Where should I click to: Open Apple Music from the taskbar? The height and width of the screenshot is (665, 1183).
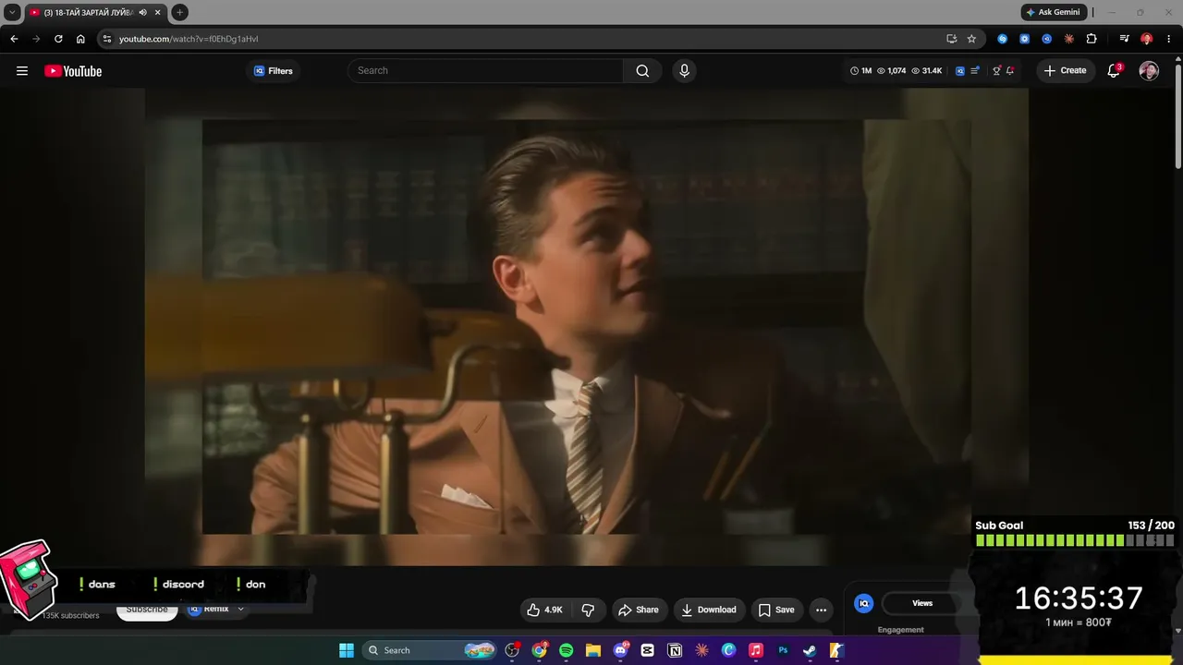pyautogui.click(x=756, y=650)
